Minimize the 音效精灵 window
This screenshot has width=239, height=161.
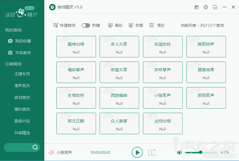[224, 7]
